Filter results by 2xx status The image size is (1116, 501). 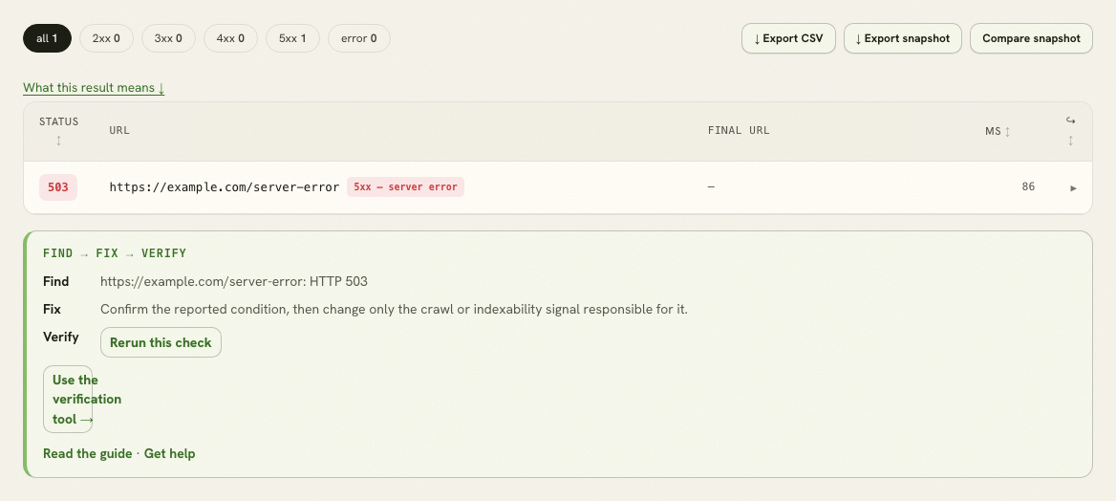[x=106, y=38]
